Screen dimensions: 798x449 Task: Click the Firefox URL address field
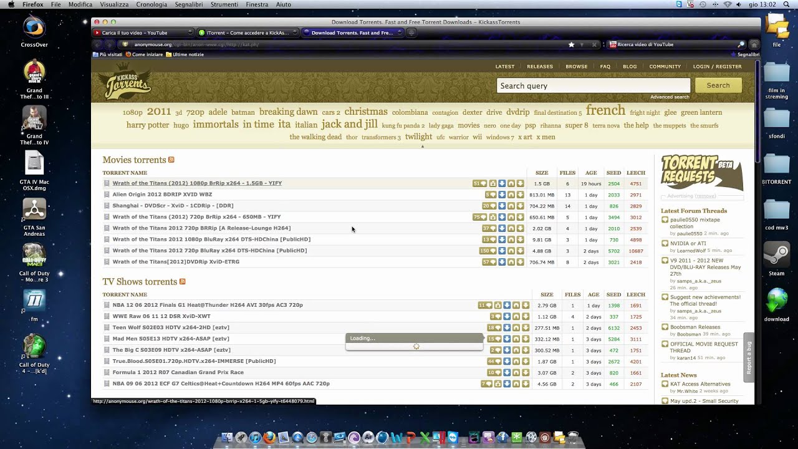click(x=349, y=44)
